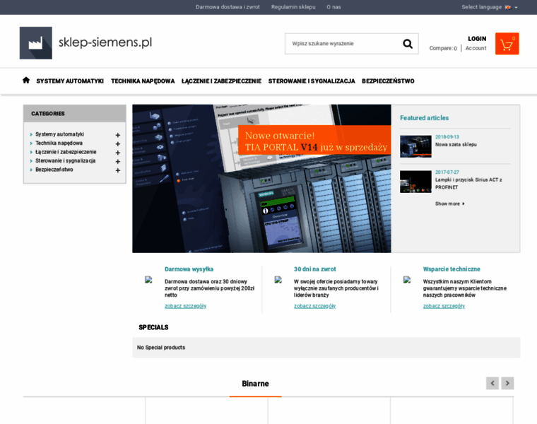Expand Sterowanie i sygnalizacja category
The image size is (537, 424).
click(118, 162)
